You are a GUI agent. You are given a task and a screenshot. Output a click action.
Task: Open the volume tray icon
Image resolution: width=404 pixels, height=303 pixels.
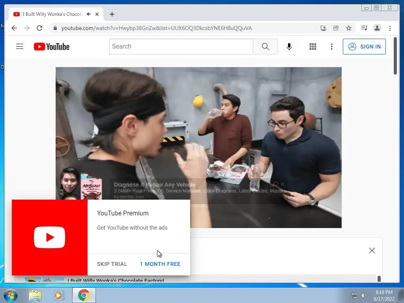point(364,296)
